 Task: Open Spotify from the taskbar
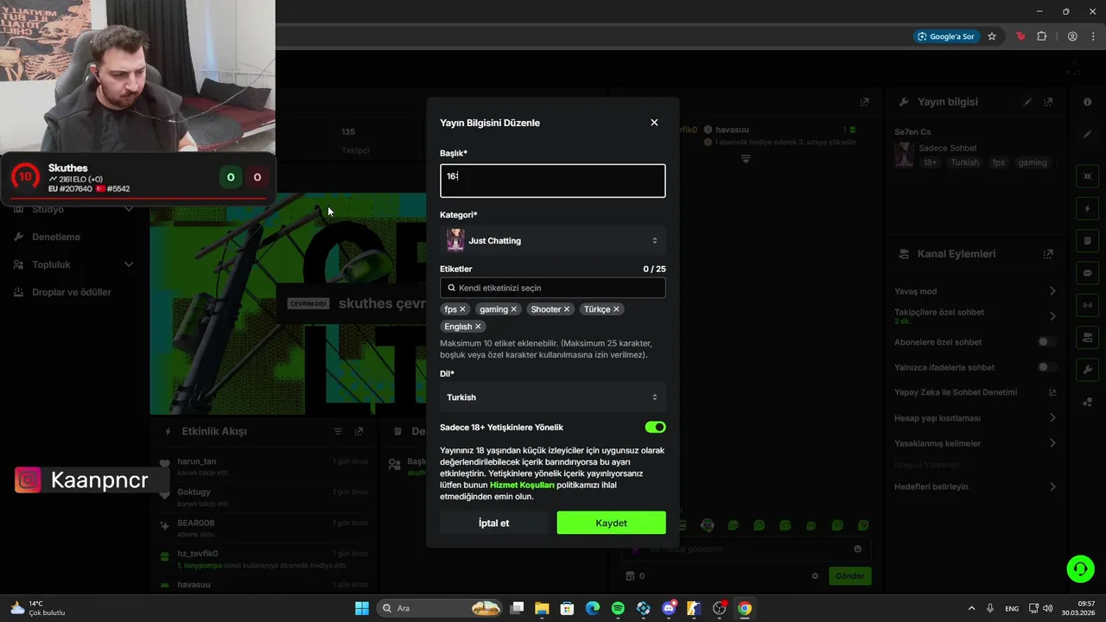(618, 608)
